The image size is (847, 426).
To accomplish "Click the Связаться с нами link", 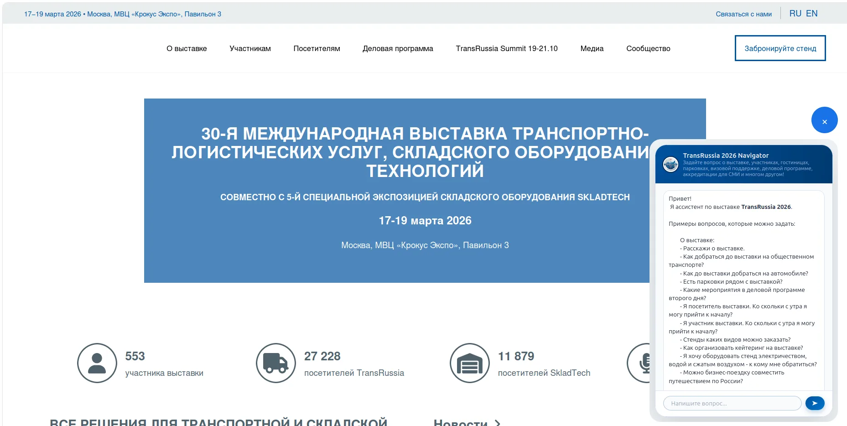I will 743,14.
